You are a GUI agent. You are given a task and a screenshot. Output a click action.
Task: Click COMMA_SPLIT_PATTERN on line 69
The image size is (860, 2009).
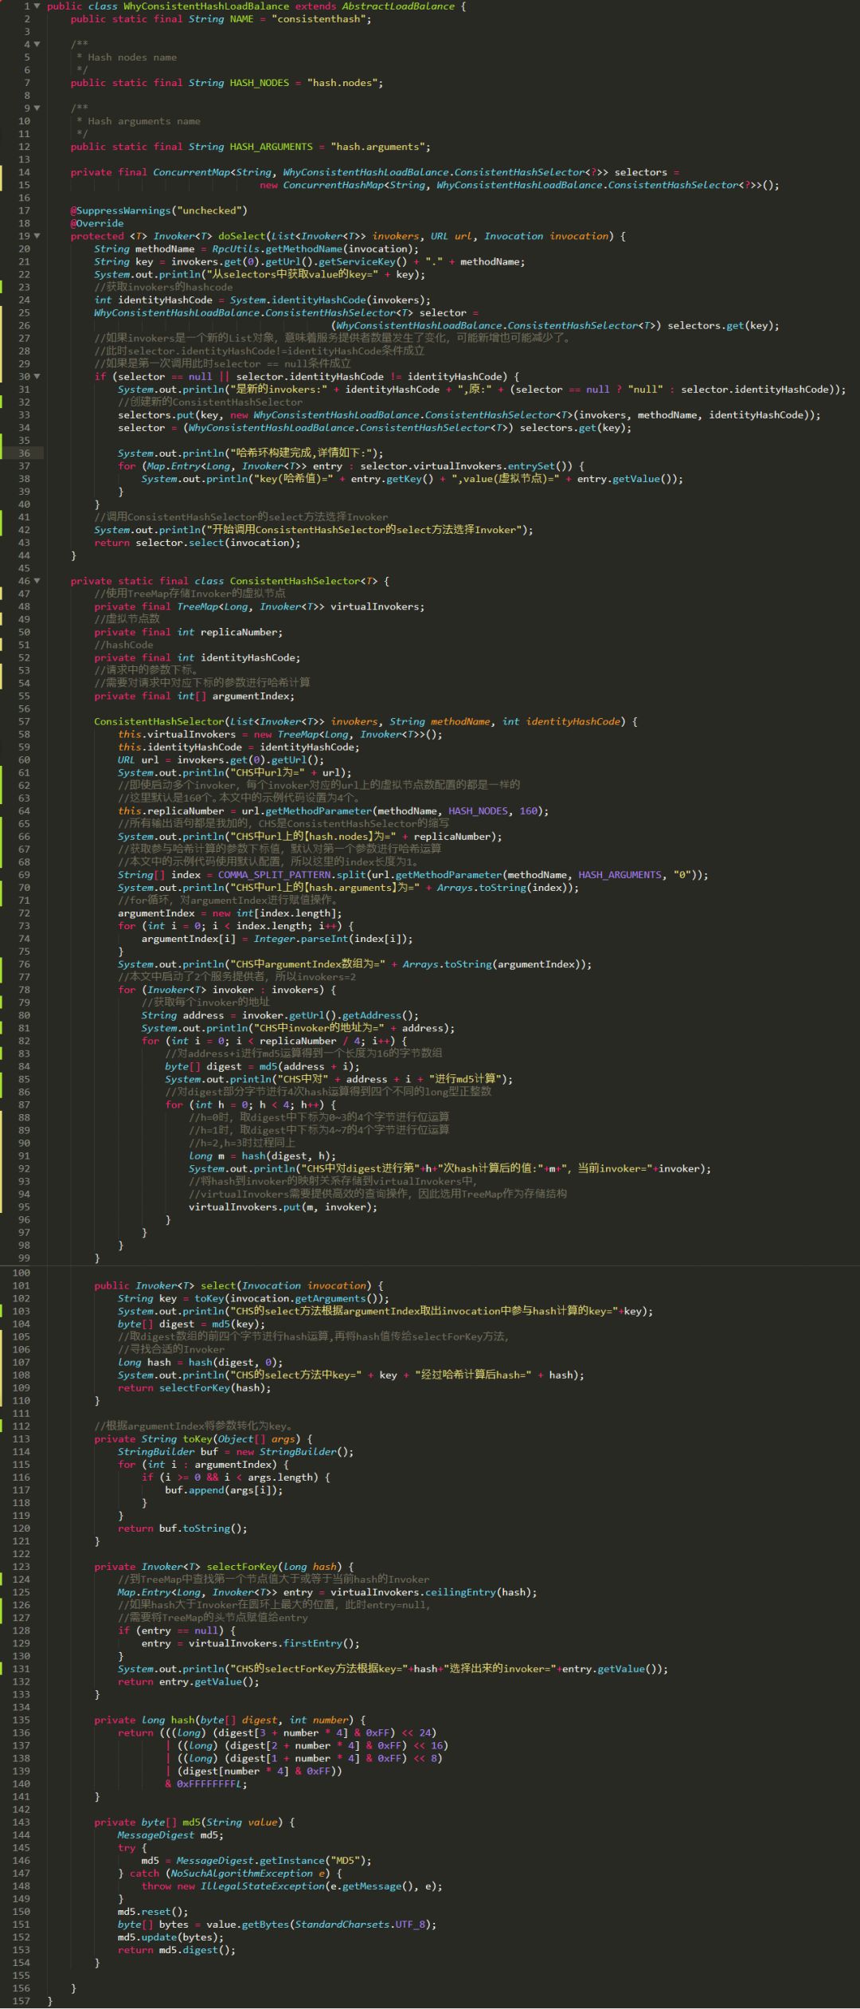click(275, 874)
